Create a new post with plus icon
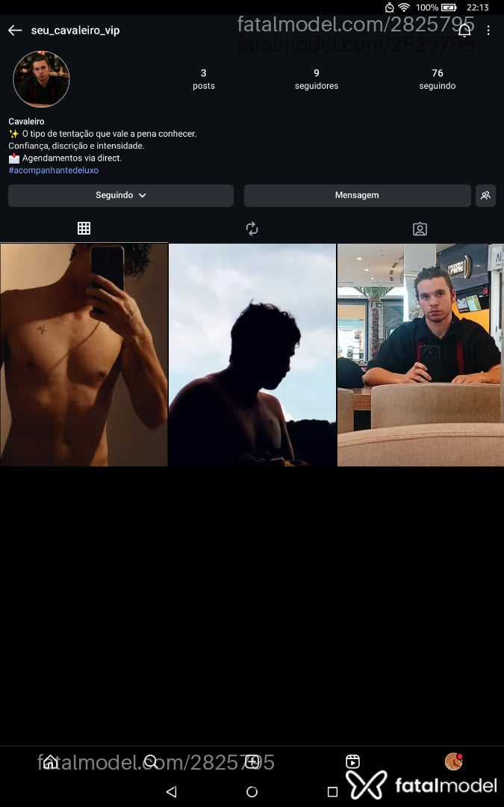504x807 pixels. (x=252, y=761)
